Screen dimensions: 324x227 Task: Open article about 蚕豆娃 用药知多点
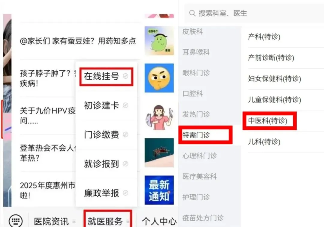78,41
